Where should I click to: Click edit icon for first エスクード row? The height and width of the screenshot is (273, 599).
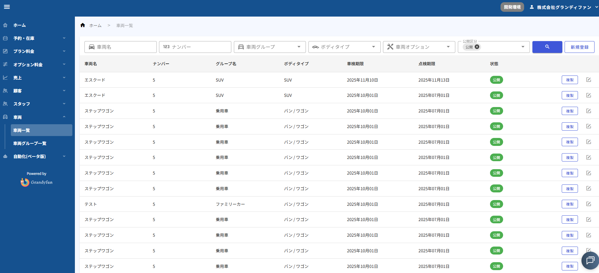tap(588, 80)
